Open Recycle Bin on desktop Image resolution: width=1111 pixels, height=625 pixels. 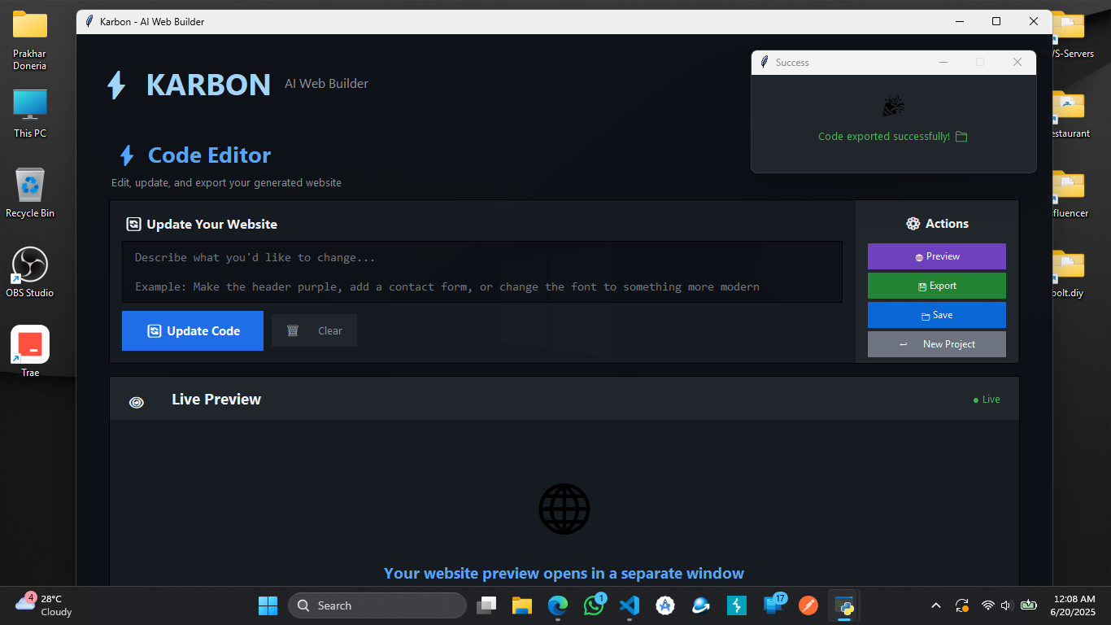[x=30, y=193]
